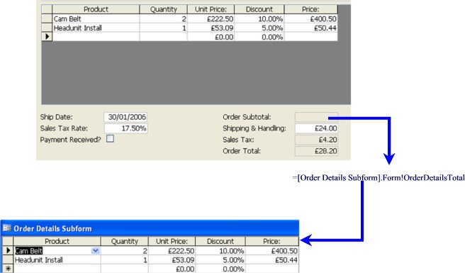
Task: Click discount 10.00% in upper grid
Action: click(259, 18)
